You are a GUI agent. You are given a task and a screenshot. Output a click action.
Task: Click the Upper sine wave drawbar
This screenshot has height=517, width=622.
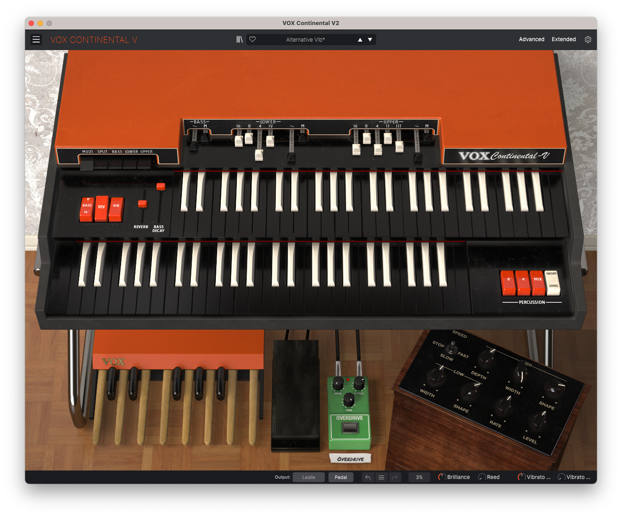click(x=418, y=157)
